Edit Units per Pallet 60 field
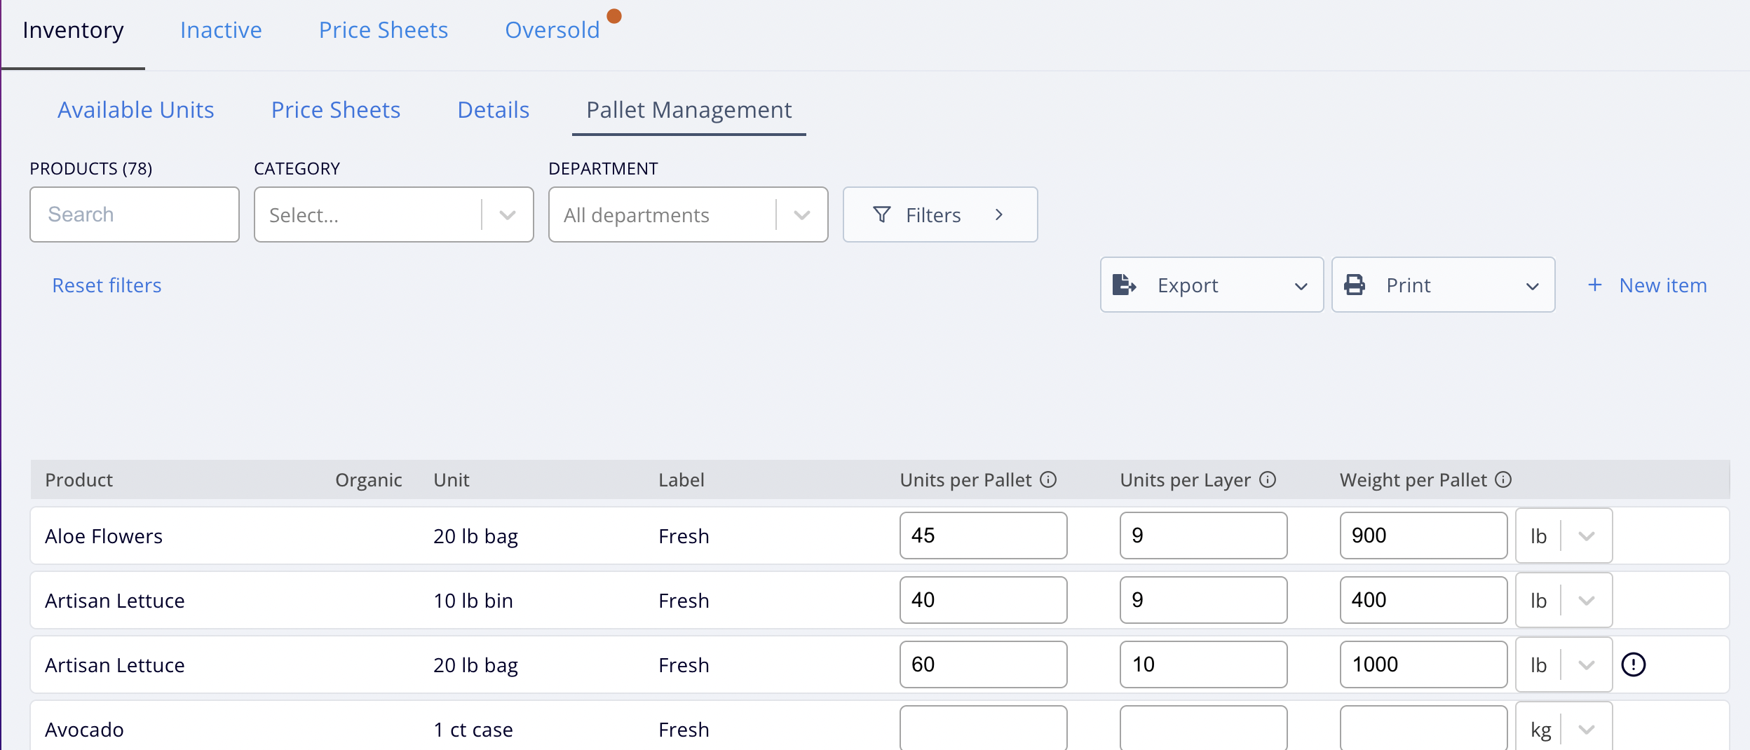 pyautogui.click(x=984, y=664)
